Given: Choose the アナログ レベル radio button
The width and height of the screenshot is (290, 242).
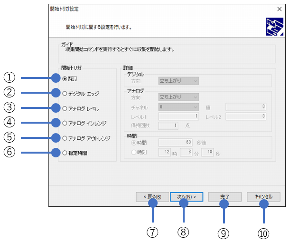Looking at the screenshot, I should click(x=65, y=108).
